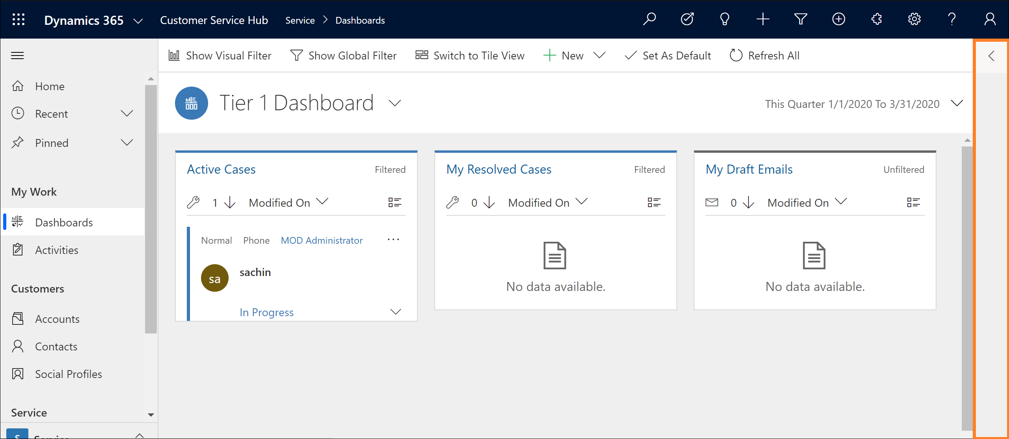Viewport: 1009px width, 439px height.
Task: Select the Activities menu item
Action: 57,250
